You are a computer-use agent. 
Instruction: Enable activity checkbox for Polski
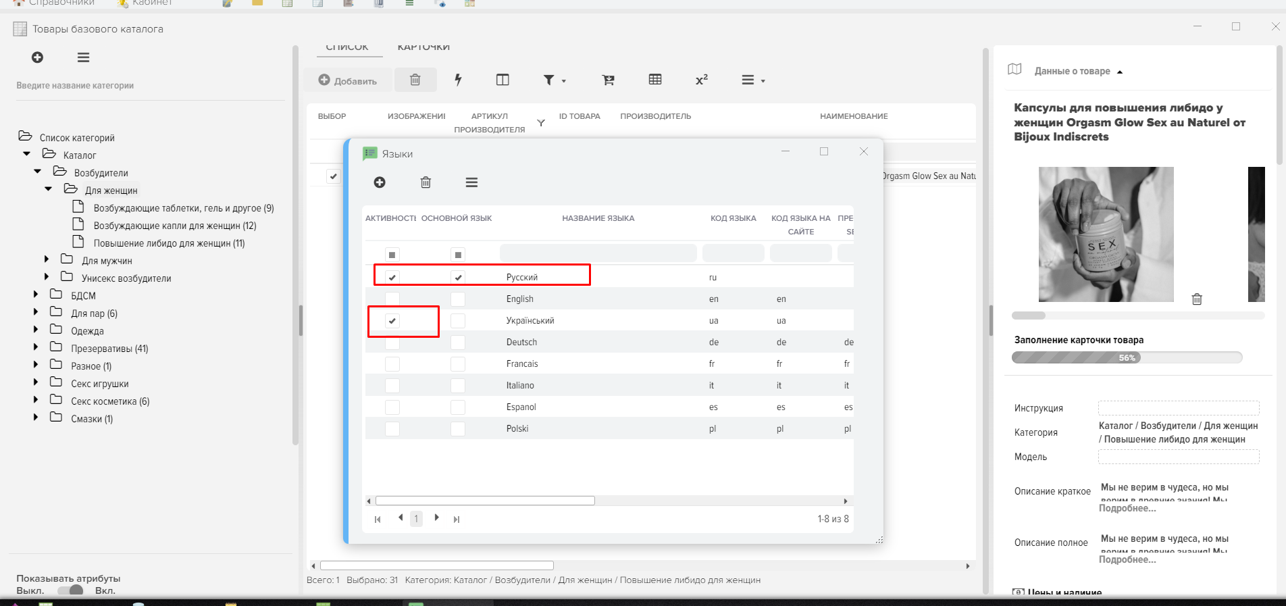(x=392, y=428)
